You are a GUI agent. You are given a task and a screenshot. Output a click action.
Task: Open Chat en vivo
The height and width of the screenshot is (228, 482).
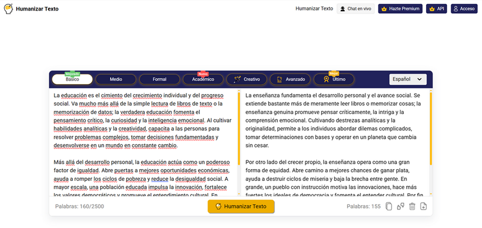click(356, 9)
